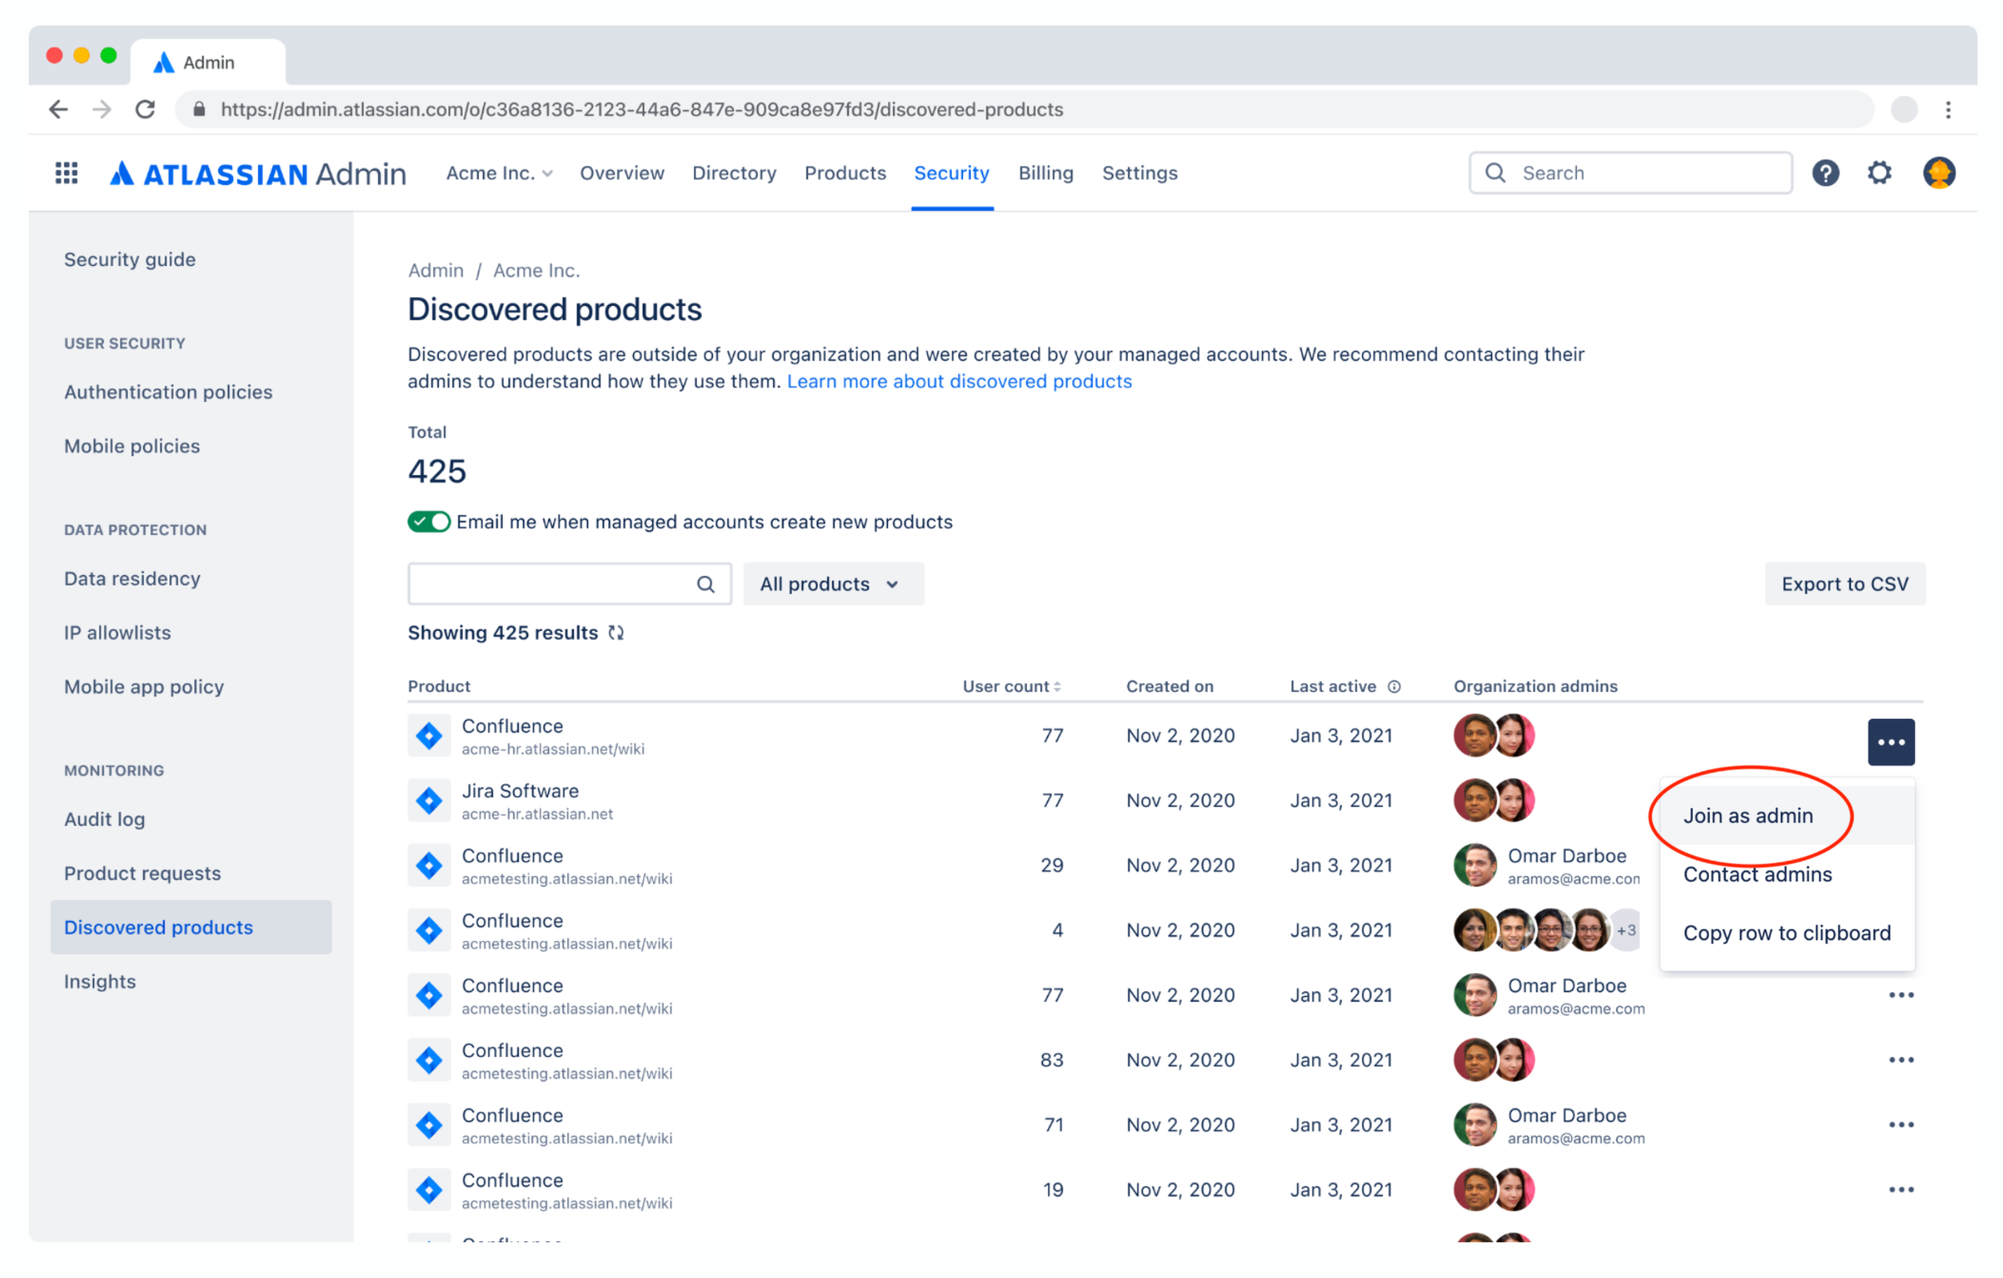
Task: Open the admin Settings gear icon
Action: (x=1880, y=173)
